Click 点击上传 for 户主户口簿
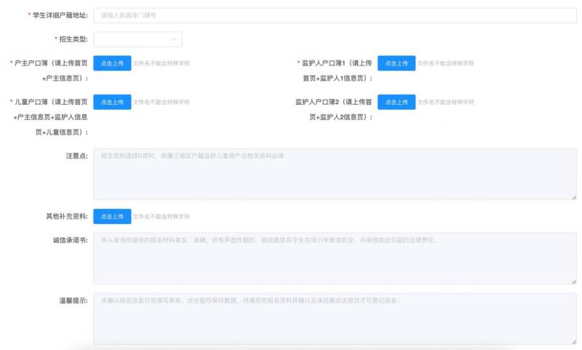 click(112, 63)
